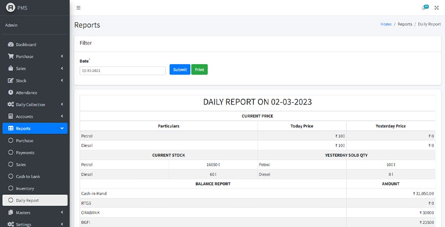
Task: Click the Purchase bag icon in sidebar
Action: tap(11, 56)
